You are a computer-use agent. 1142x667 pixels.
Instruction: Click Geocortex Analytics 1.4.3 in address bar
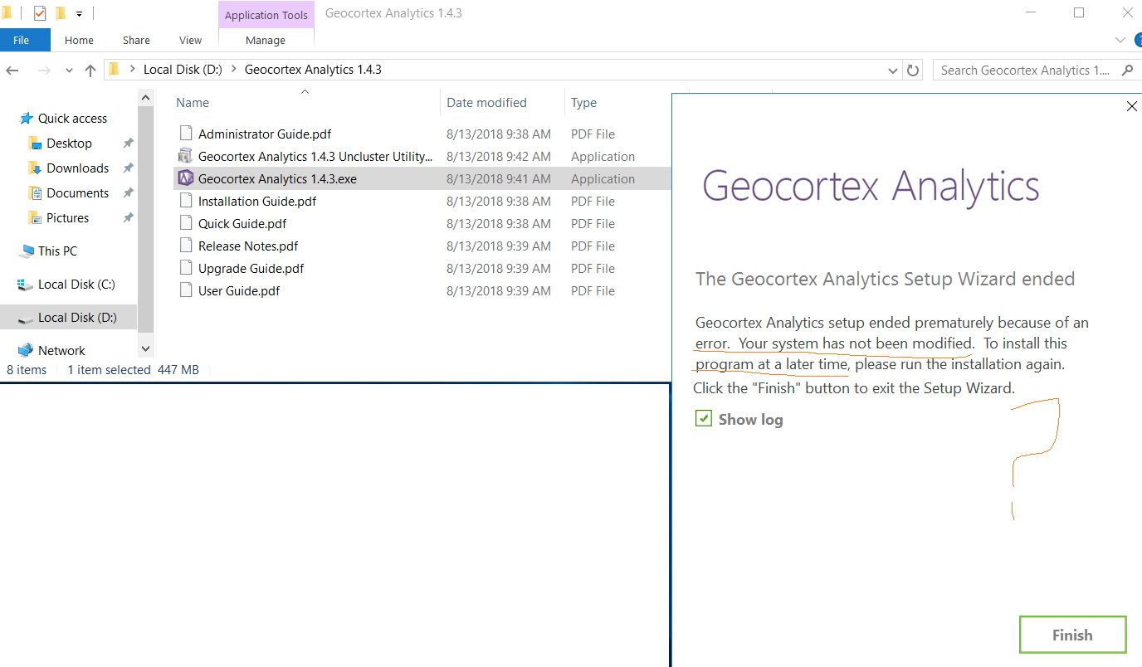[x=313, y=70]
